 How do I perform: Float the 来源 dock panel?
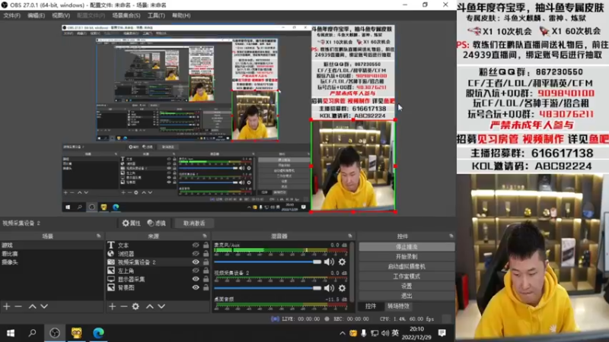click(x=204, y=236)
